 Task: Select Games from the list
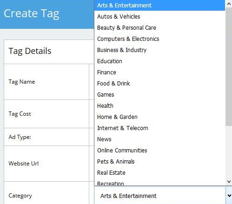[x=159, y=95]
